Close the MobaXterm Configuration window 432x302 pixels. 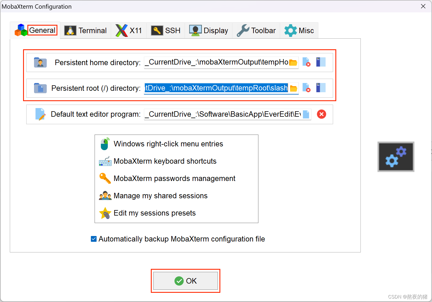click(423, 6)
